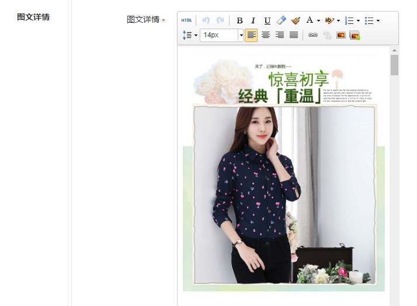Click the redo arrow icon

click(x=220, y=20)
